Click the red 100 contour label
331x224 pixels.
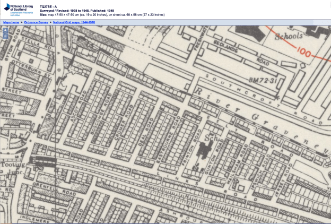(x=304, y=53)
